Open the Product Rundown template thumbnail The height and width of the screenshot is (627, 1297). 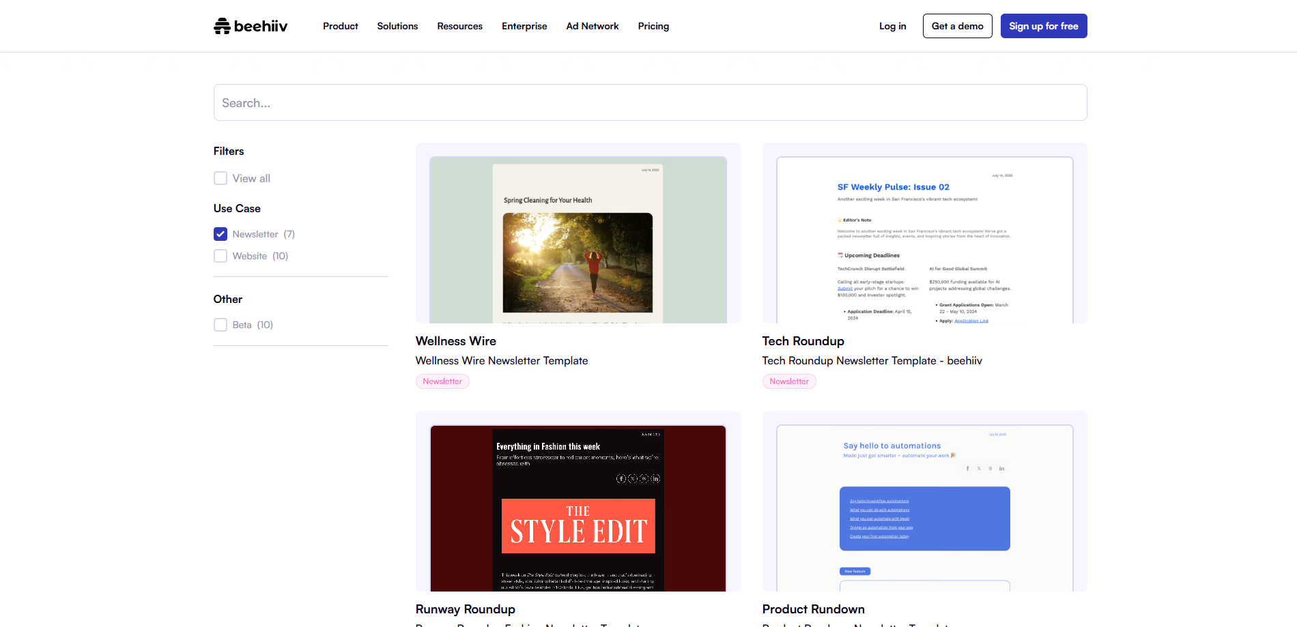click(925, 501)
